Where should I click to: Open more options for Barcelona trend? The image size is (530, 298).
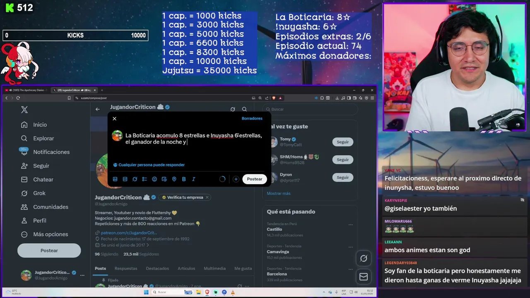[x=351, y=269]
